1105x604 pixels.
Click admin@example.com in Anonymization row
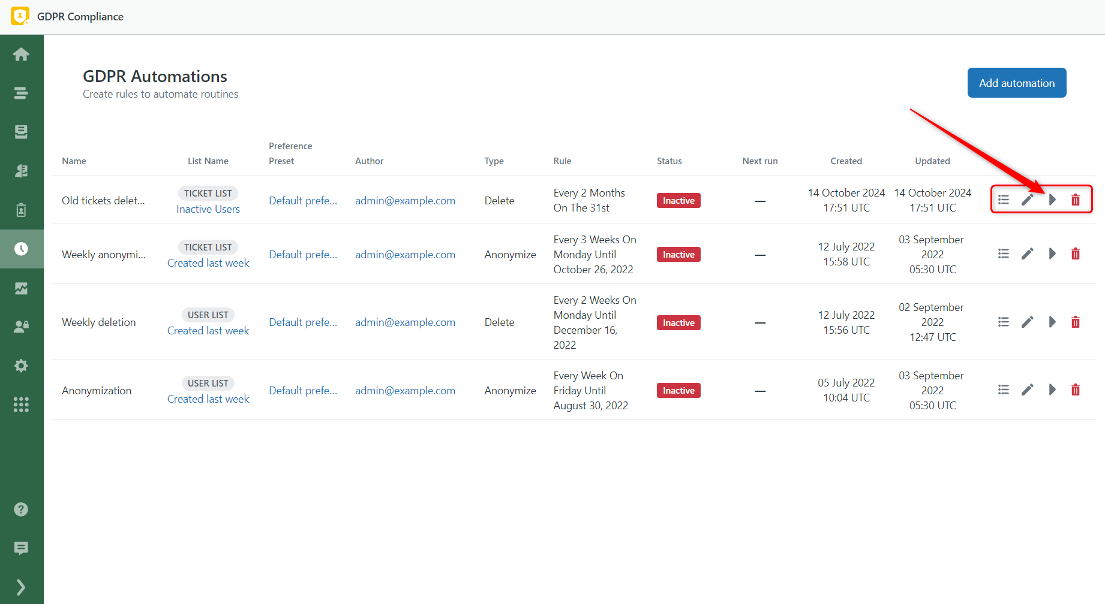[x=405, y=391]
